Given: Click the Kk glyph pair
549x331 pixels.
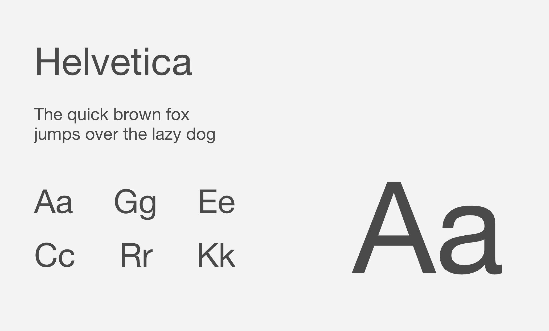Looking at the screenshot, I should click(x=216, y=255).
